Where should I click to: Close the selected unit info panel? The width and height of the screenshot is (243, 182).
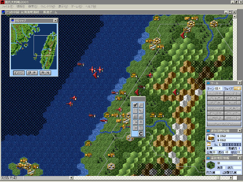[239, 131]
